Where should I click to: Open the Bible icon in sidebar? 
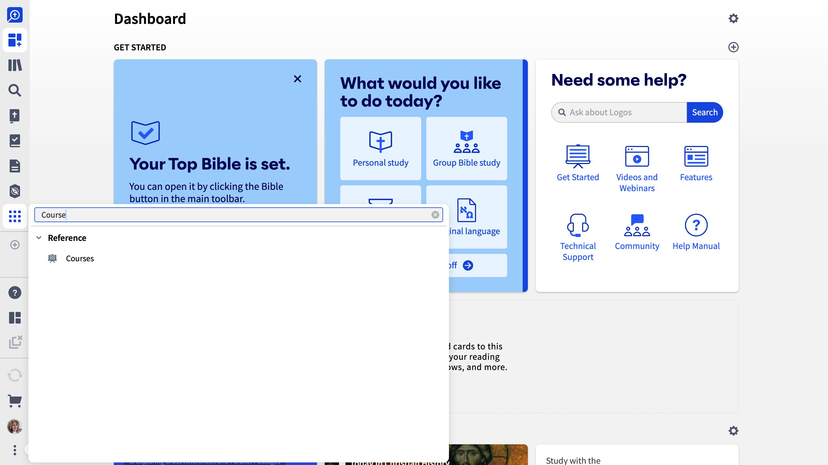click(x=15, y=116)
